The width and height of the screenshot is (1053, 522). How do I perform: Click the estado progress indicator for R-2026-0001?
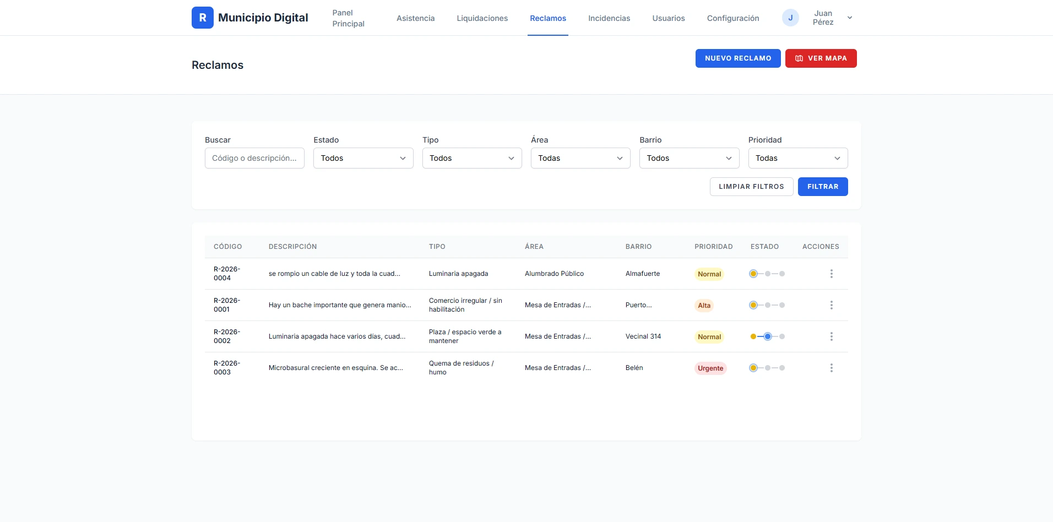pos(767,305)
